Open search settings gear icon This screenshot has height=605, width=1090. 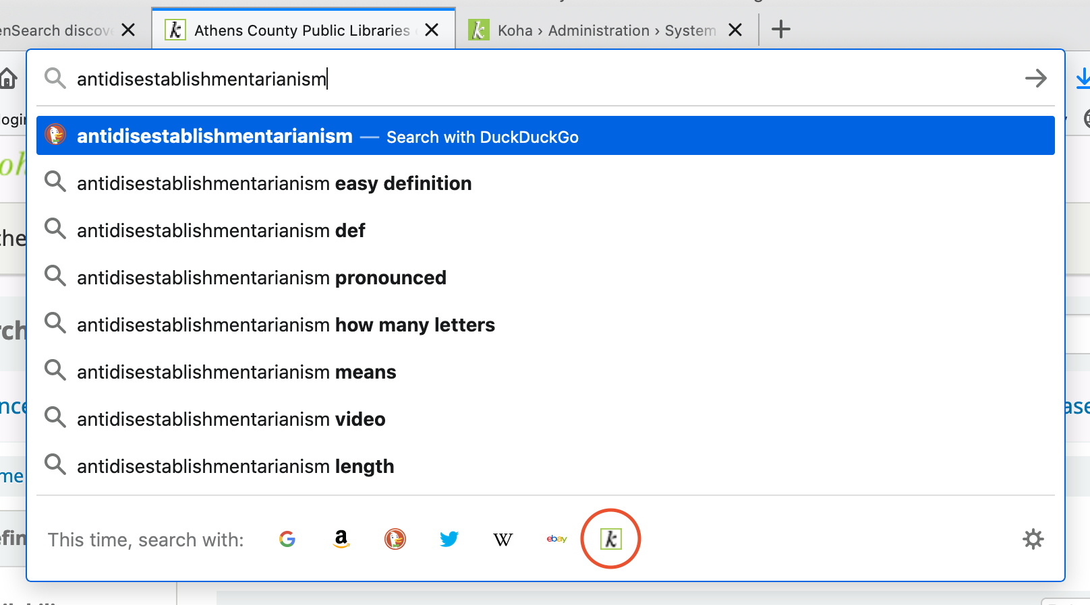tap(1033, 539)
